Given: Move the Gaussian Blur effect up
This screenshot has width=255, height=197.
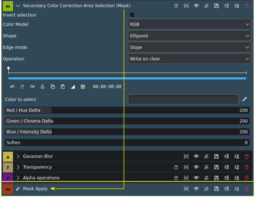Looking at the screenshot, I should pos(226,156).
